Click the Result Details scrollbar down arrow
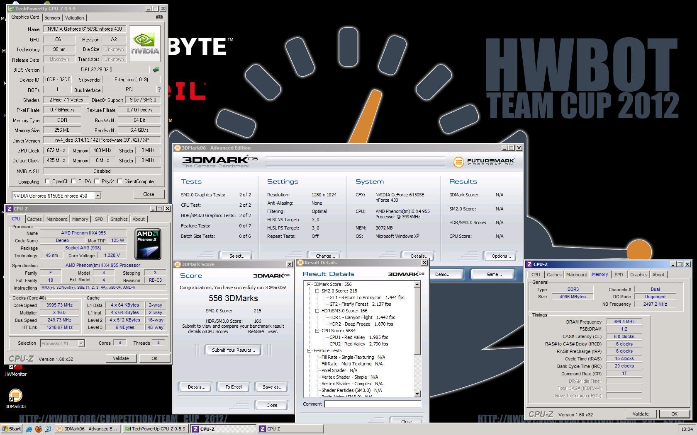The height and width of the screenshot is (435, 697). tap(417, 394)
